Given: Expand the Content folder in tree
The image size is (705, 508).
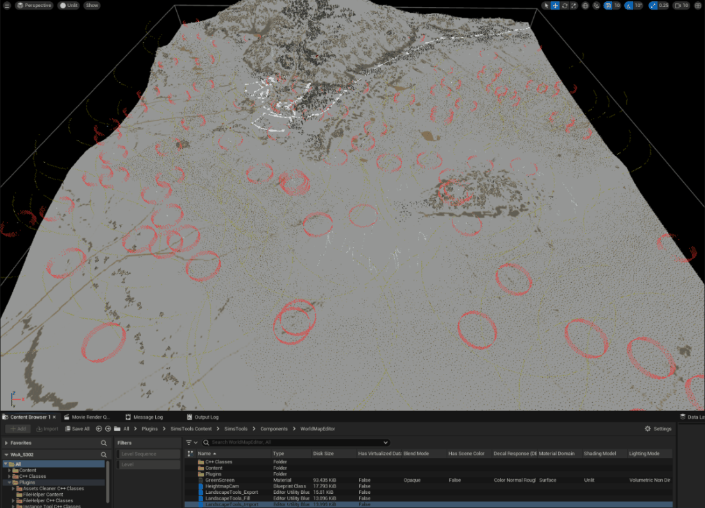Looking at the screenshot, I should (x=10, y=470).
